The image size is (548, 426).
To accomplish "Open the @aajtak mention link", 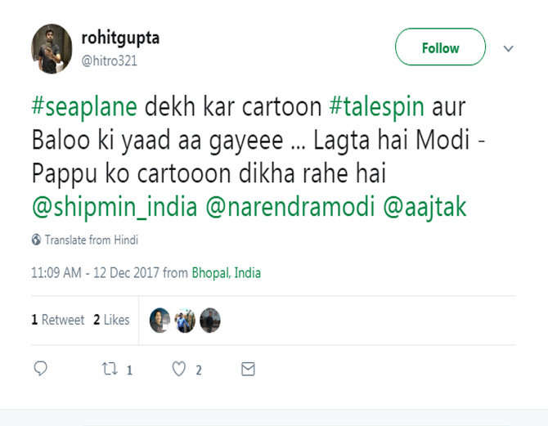I will 425,207.
